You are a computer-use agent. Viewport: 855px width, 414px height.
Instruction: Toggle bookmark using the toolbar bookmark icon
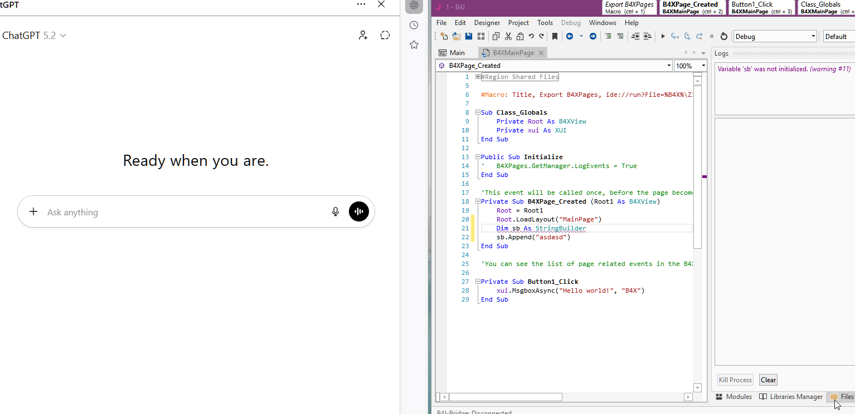(x=555, y=36)
